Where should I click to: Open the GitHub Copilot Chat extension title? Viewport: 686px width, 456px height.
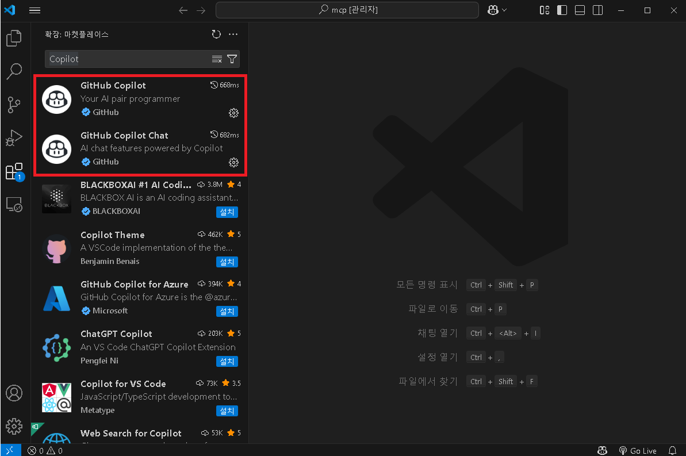[124, 135]
